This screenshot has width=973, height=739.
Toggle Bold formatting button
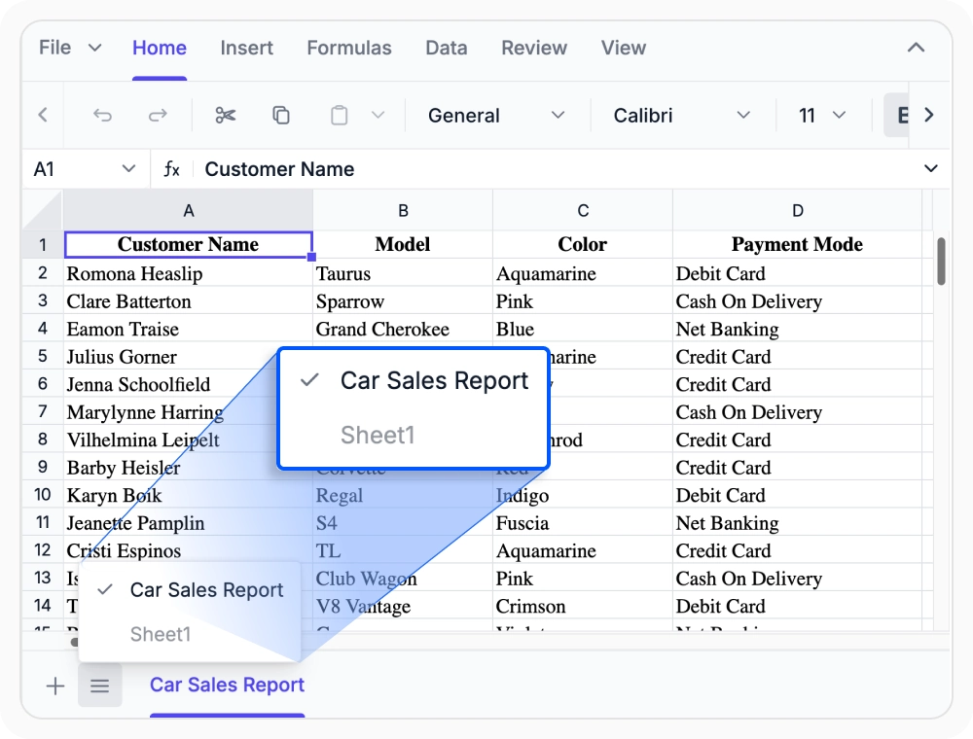pos(898,116)
